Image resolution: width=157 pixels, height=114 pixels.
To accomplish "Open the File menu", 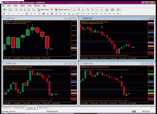I will tap(4, 6).
